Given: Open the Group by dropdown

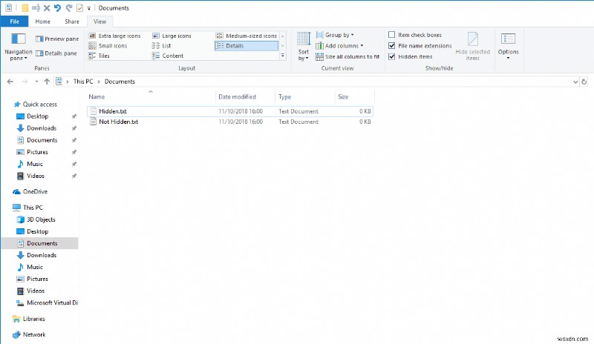Looking at the screenshot, I should (335, 35).
